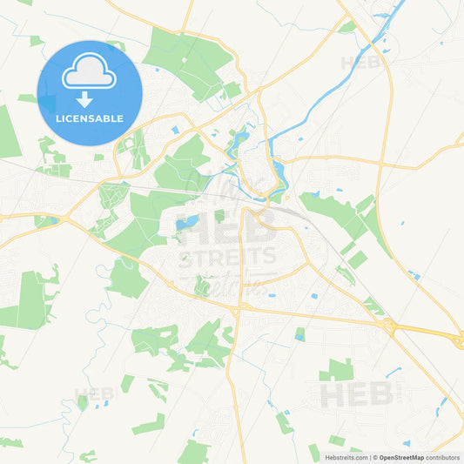Open the OpenStreetMap attribution link

click(401, 458)
